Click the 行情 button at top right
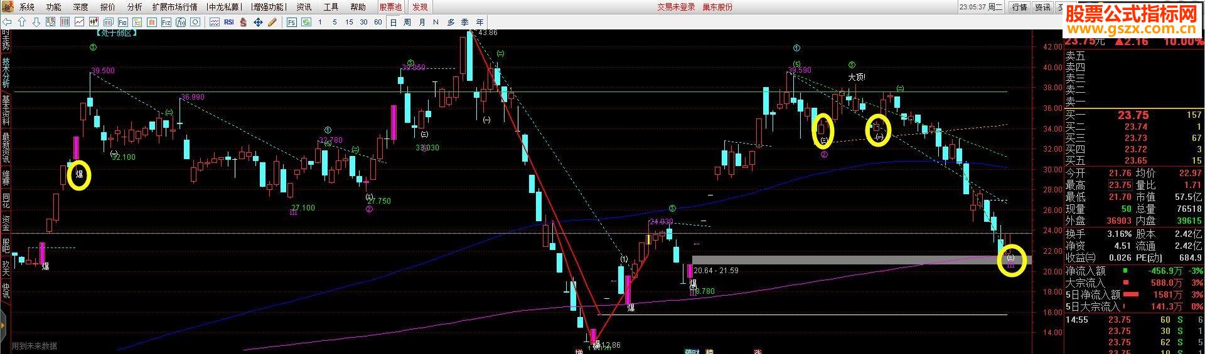The height and width of the screenshot is (354, 1205). tap(1019, 7)
